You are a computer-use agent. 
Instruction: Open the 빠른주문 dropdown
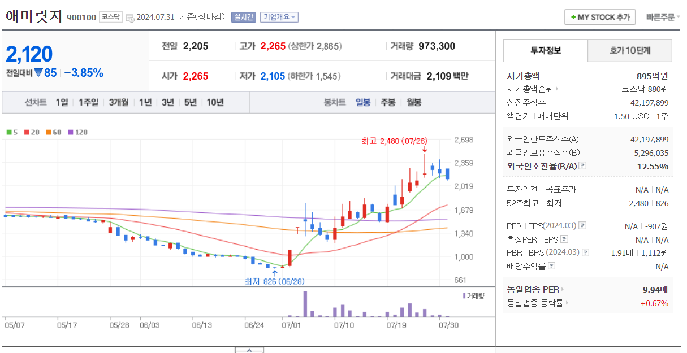pos(663,17)
